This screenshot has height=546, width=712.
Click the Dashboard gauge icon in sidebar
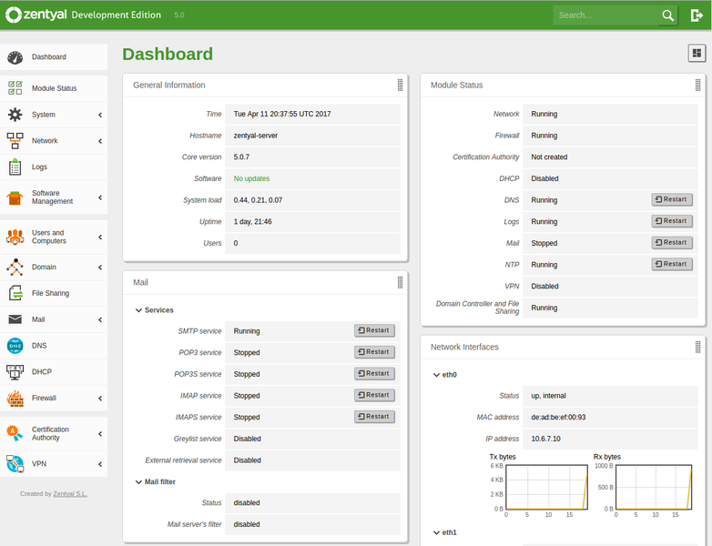tap(15, 57)
